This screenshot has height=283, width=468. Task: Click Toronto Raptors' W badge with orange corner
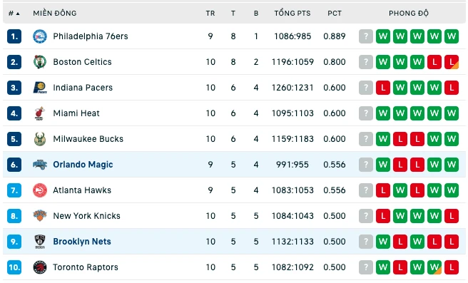coord(434,267)
